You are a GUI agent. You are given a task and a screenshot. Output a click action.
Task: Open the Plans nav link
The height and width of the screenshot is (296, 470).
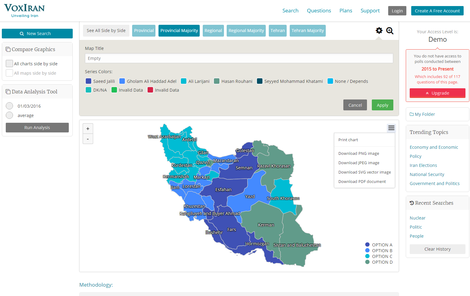(346, 11)
